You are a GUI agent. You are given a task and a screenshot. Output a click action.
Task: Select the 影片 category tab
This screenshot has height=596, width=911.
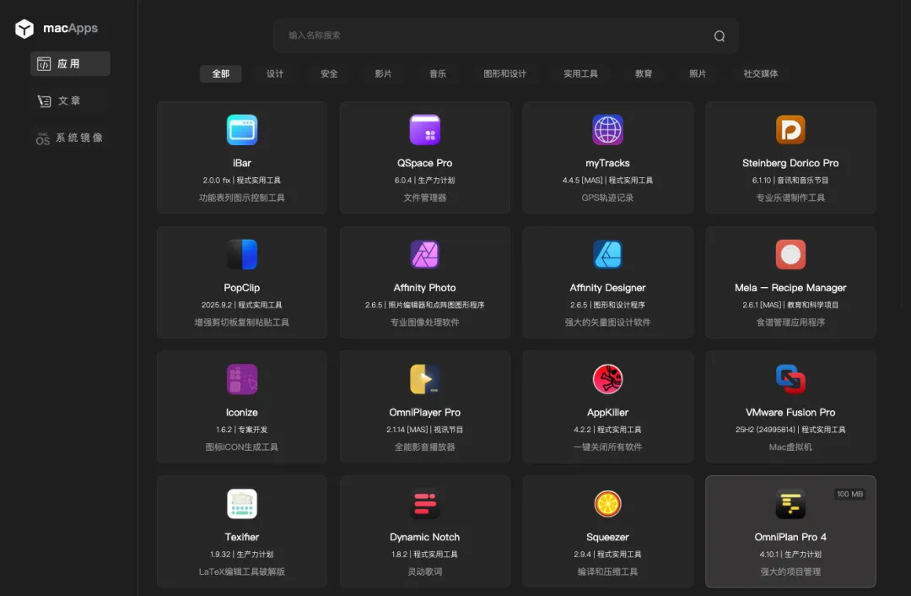(383, 73)
